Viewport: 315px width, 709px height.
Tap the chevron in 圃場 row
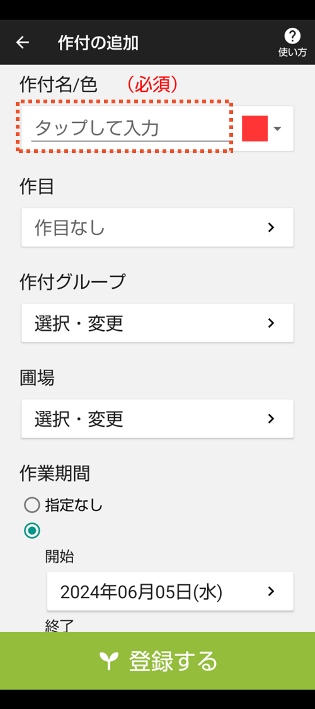coord(271,418)
